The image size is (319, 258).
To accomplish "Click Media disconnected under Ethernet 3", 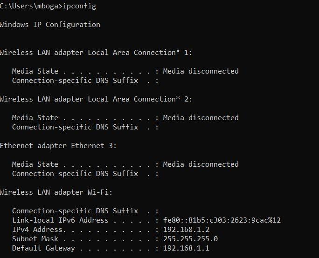I will pyautogui.click(x=201, y=164).
